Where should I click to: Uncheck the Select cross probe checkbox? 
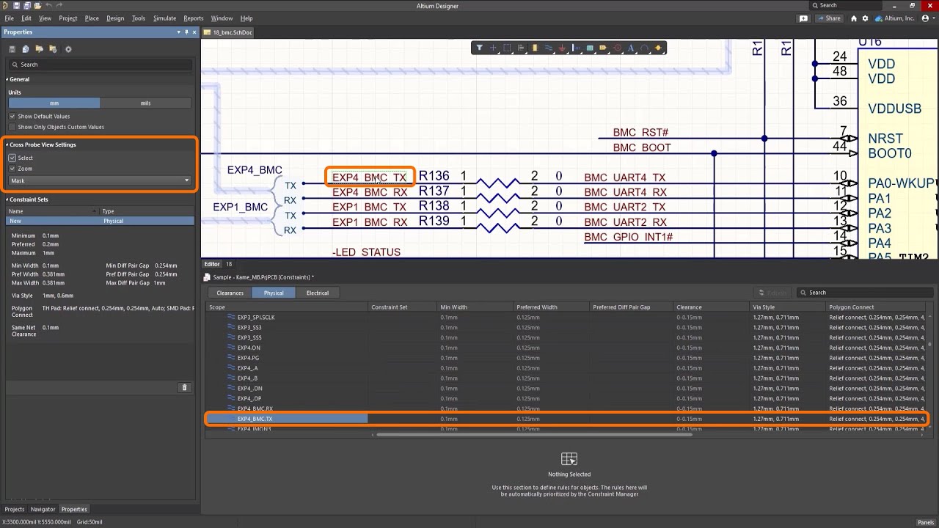12,158
